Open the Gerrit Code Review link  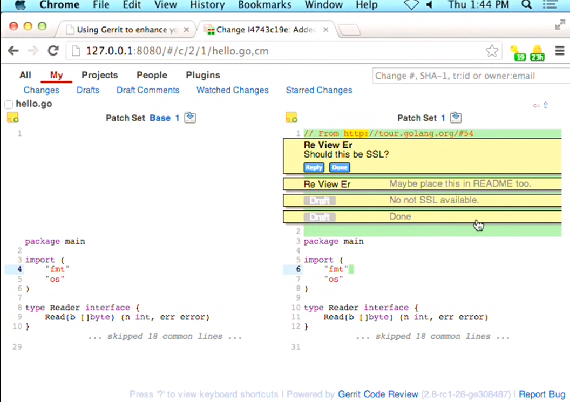[378, 394]
